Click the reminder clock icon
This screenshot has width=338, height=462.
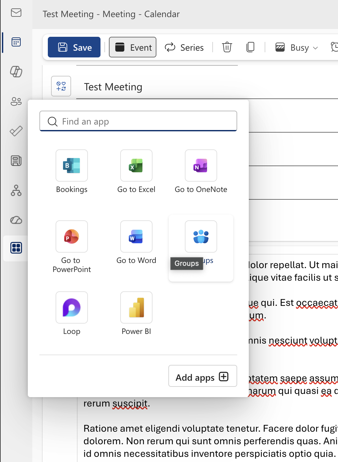pos(335,47)
